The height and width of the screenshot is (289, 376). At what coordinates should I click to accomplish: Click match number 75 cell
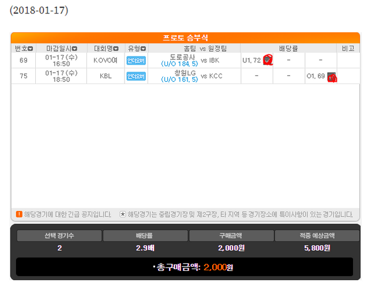pos(23,76)
